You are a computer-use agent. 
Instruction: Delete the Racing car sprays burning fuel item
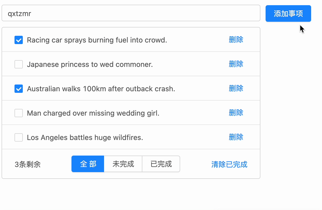coord(236,40)
